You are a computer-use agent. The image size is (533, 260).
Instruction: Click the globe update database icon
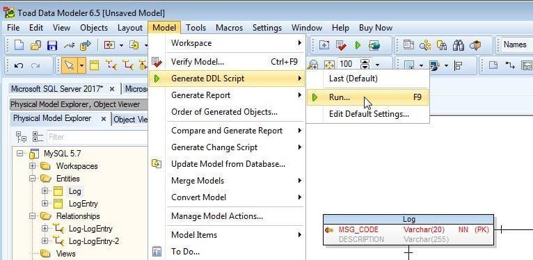374,45
